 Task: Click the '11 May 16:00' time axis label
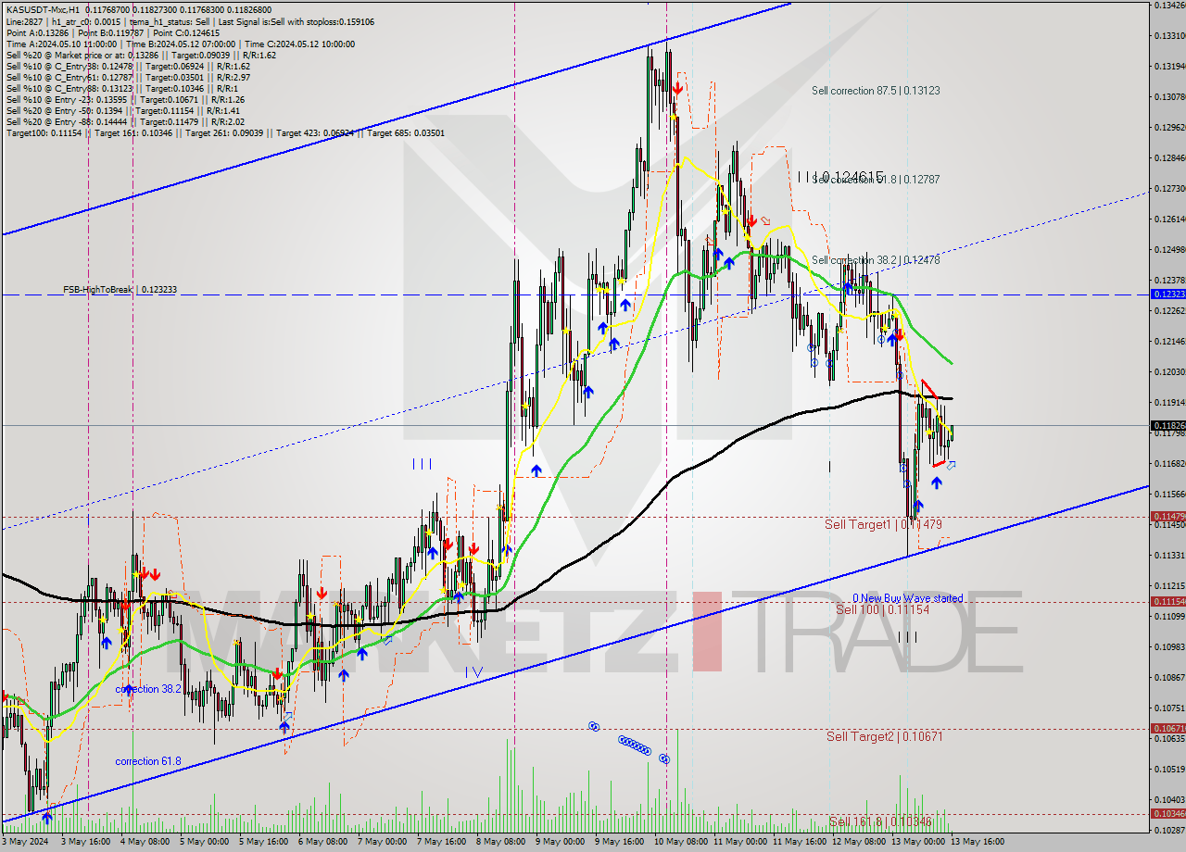click(x=801, y=842)
